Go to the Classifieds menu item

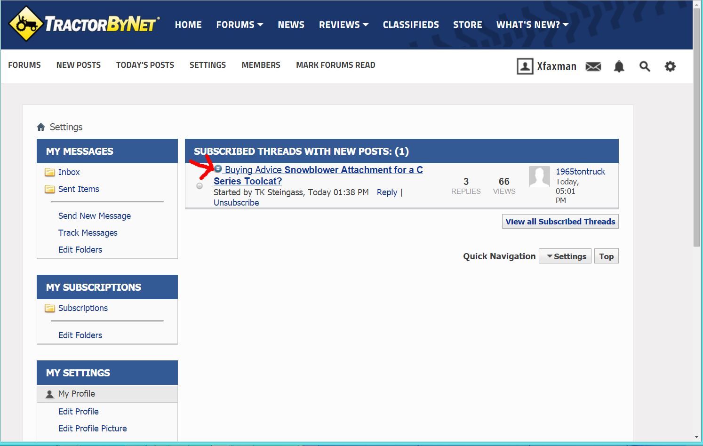tap(410, 24)
